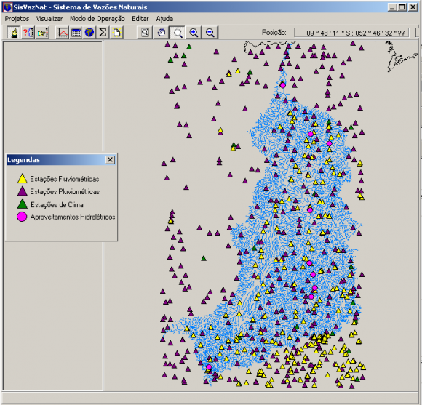Click the new document icon

coord(117,33)
